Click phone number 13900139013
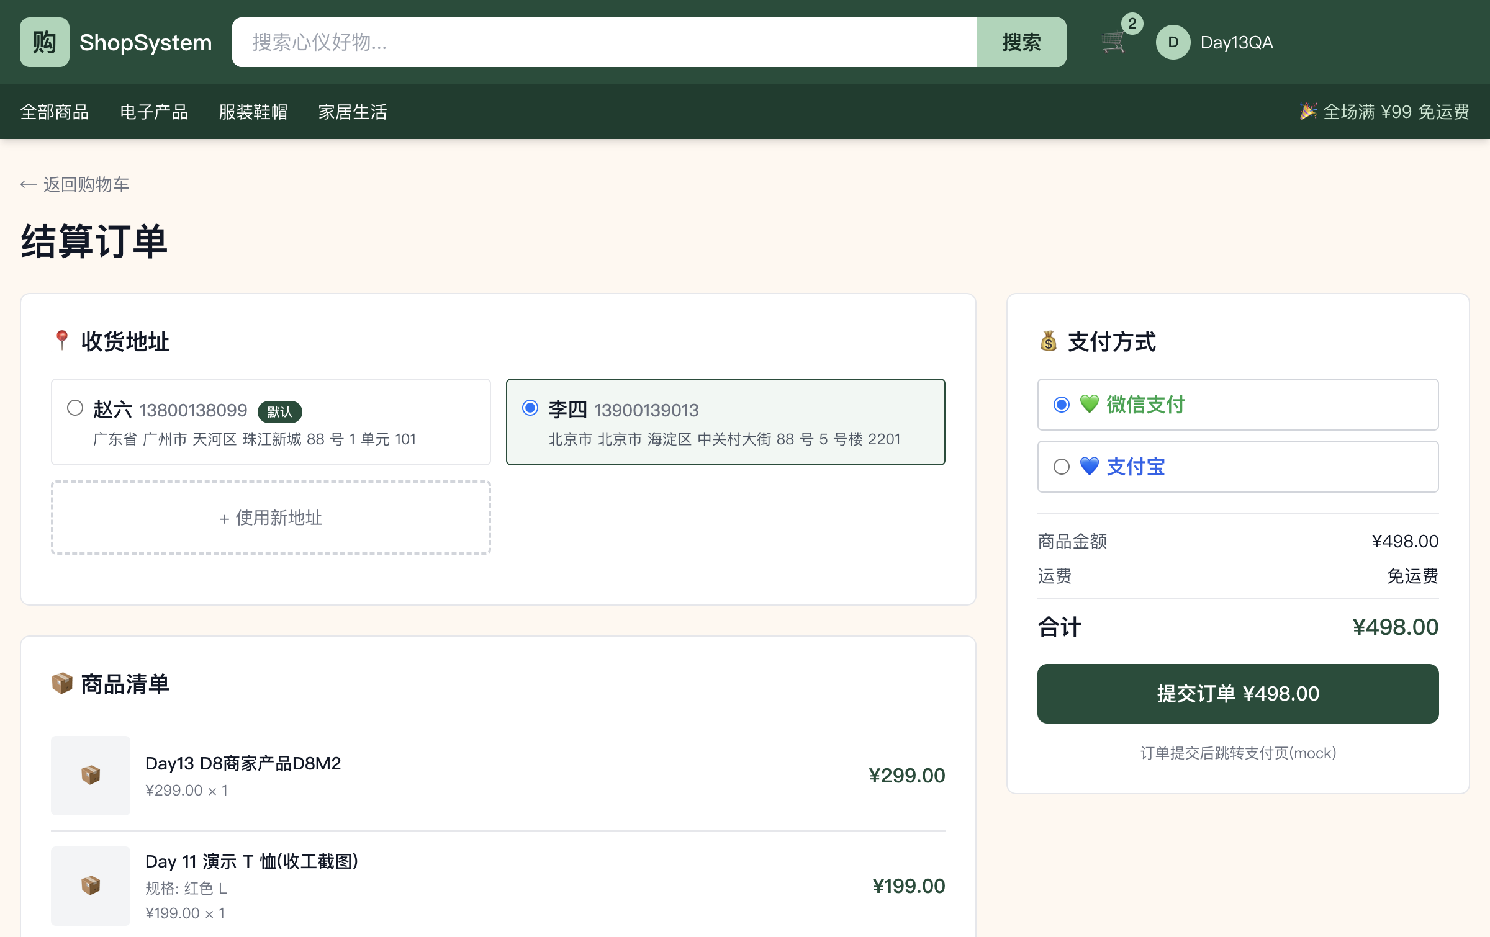The width and height of the screenshot is (1490, 937). coord(646,410)
